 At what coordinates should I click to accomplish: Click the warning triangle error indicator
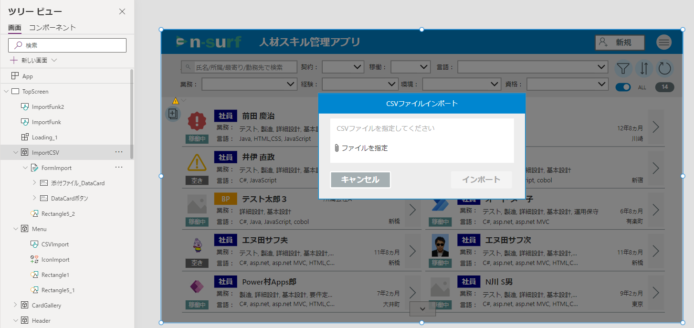point(176,101)
